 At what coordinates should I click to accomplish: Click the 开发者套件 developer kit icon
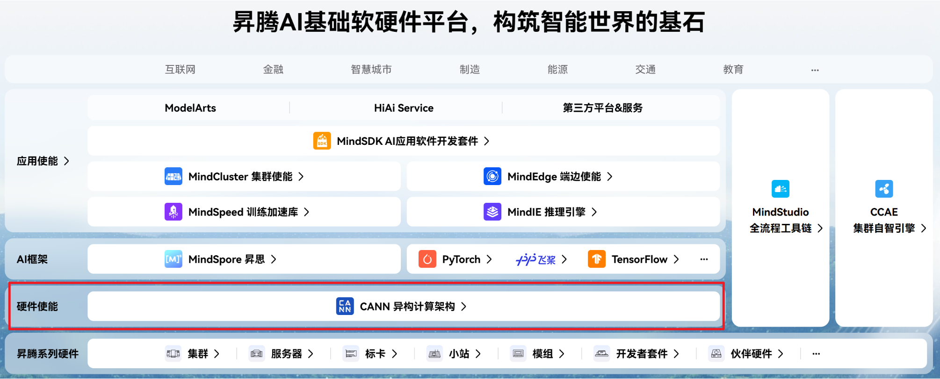(601, 354)
